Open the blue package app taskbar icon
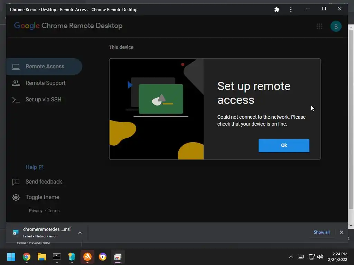This screenshot has width=354, height=265. (x=72, y=257)
